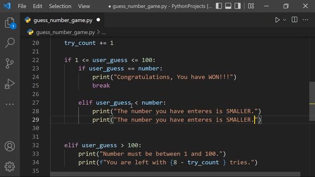Click line number 27 in the gutter
The height and width of the screenshot is (177, 315).
(x=35, y=103)
